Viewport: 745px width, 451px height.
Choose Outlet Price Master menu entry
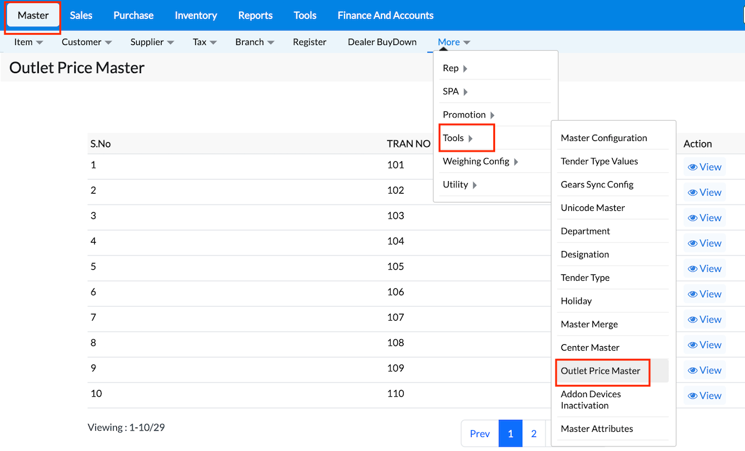point(600,371)
